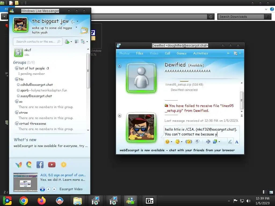This screenshot has height=206, width=275.
Task: Expand show menu dropdown arrow
Action: [87, 42]
